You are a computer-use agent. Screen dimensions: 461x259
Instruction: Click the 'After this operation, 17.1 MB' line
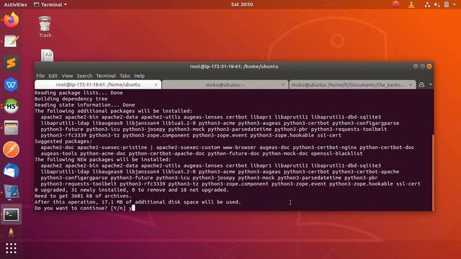(x=138, y=202)
